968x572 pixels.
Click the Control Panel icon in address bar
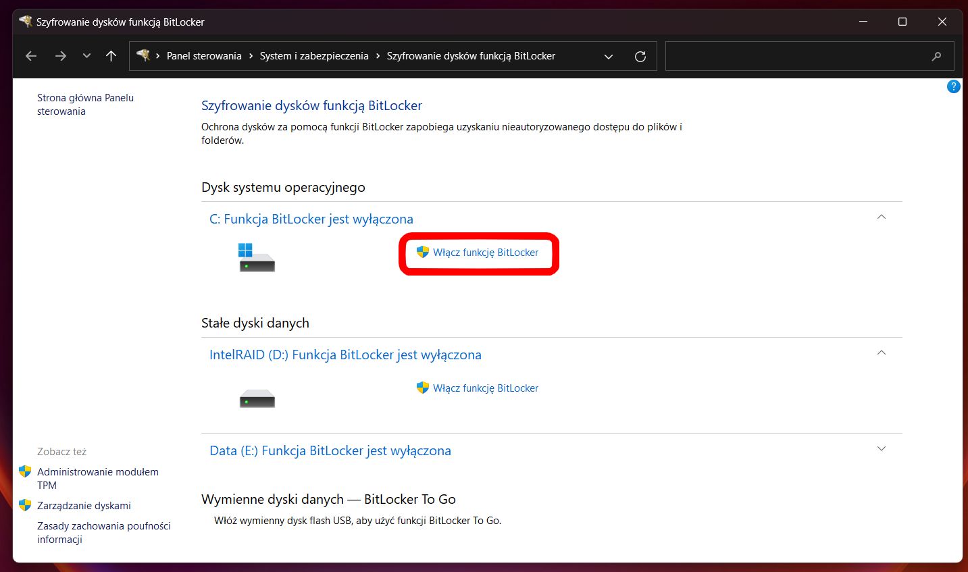click(x=143, y=55)
